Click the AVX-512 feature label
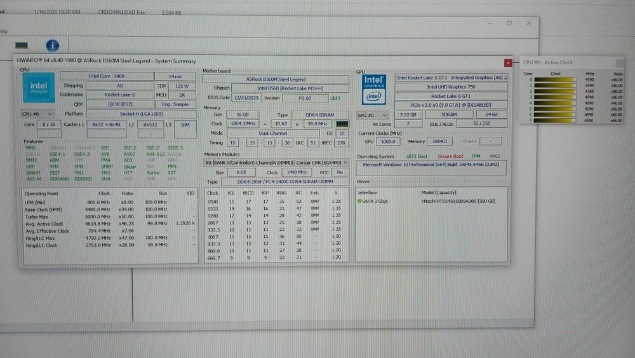The width and height of the screenshot is (635, 358). pyautogui.click(x=156, y=154)
